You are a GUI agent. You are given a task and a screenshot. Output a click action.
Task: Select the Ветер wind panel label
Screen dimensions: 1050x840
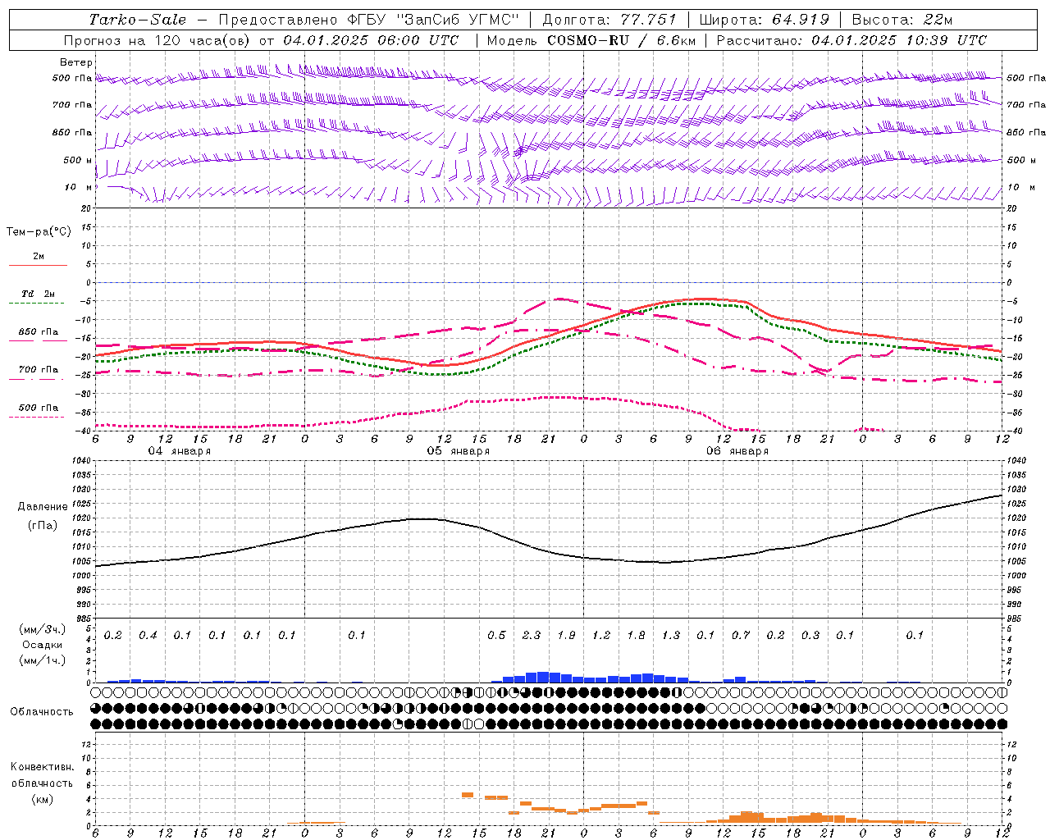tap(76, 62)
